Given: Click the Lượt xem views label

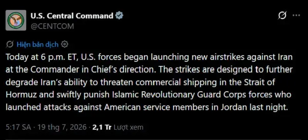Looking at the screenshot, I should coord(128,127).
